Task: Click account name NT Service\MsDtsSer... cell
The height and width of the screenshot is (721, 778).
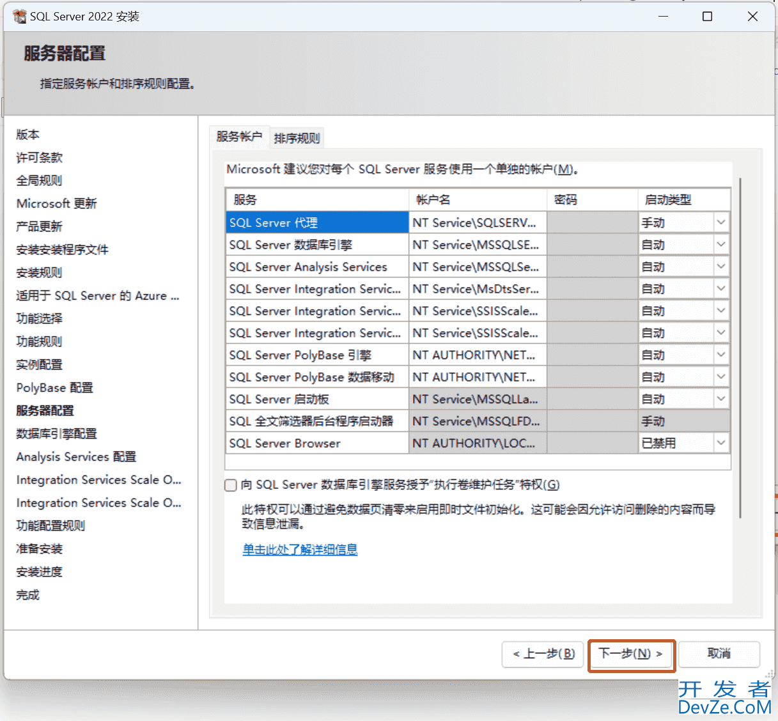Action: pyautogui.click(x=478, y=289)
